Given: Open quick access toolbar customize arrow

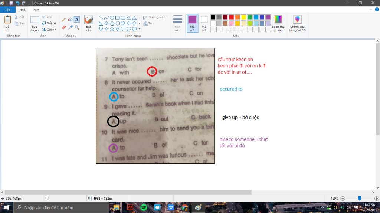Looking at the screenshot, I should (29, 3).
